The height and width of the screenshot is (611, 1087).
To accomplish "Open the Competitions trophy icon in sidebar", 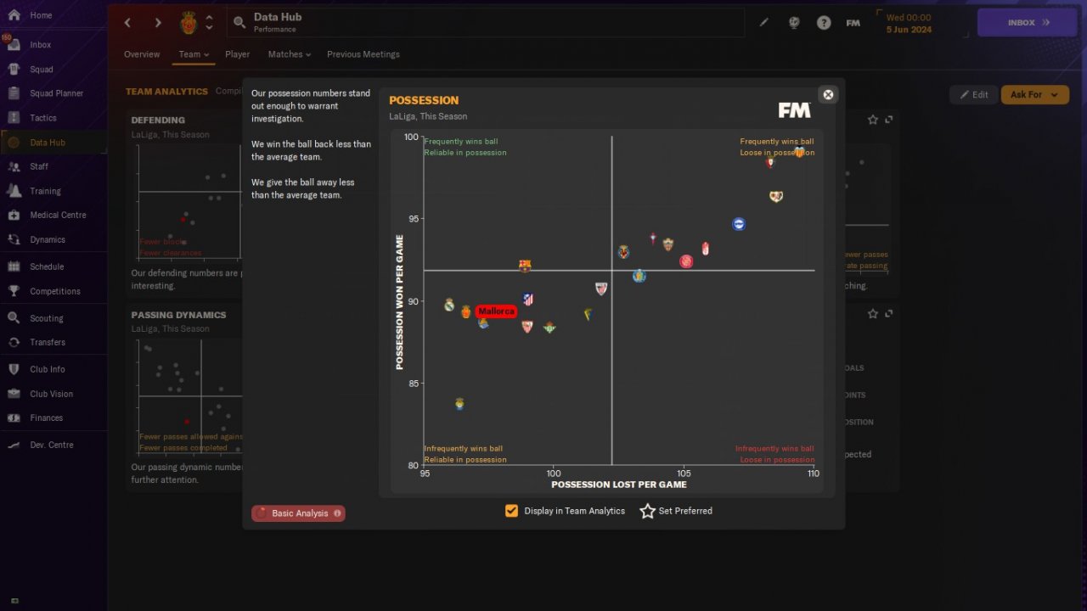I will click(14, 291).
